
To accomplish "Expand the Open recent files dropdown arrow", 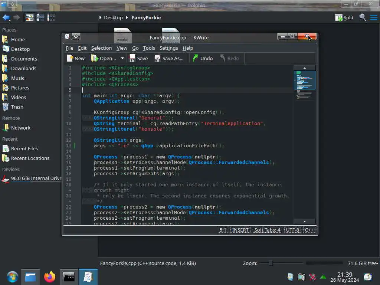I will coord(122,58).
